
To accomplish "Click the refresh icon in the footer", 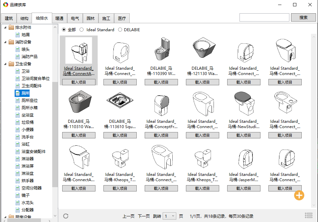I will click(x=66, y=216).
